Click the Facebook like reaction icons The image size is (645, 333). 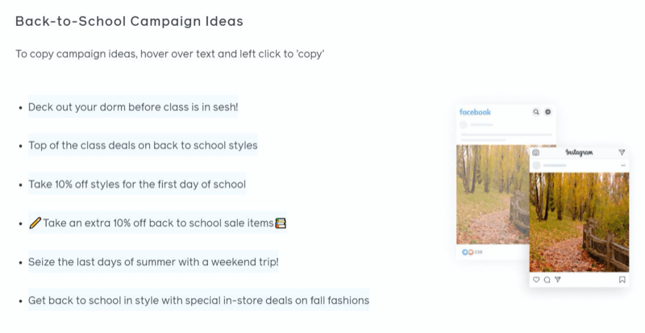pos(468,252)
